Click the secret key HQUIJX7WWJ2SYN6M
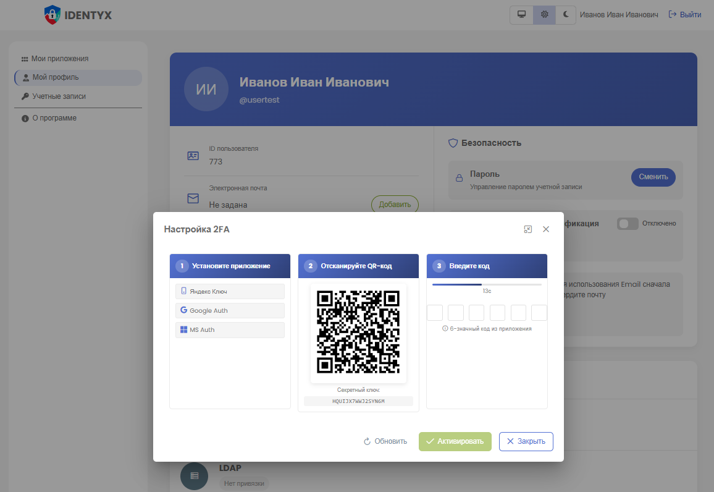 point(358,401)
